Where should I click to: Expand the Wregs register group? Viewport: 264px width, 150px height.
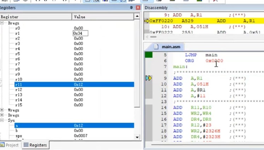(2, 110)
